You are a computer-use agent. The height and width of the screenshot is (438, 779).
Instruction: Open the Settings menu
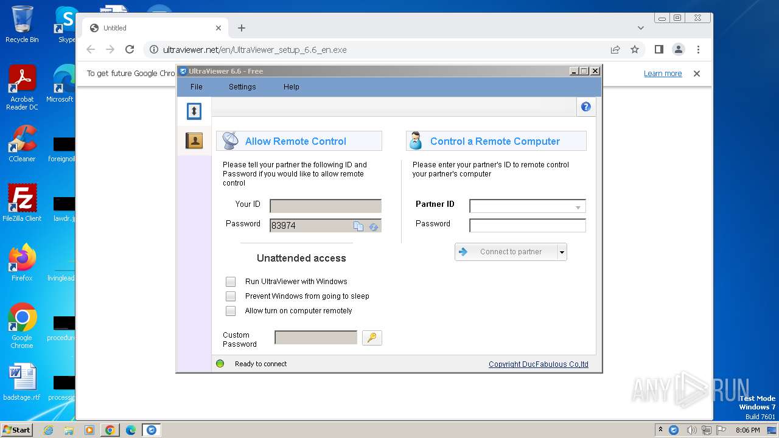point(242,87)
